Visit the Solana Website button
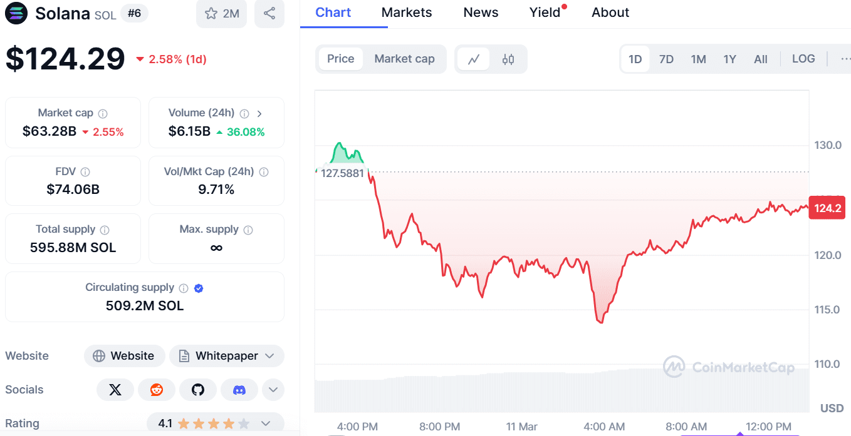 (125, 355)
